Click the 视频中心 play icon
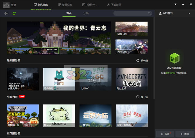Image resolution: width=195 pixels, height=138 pixels. click(x=84, y=5)
